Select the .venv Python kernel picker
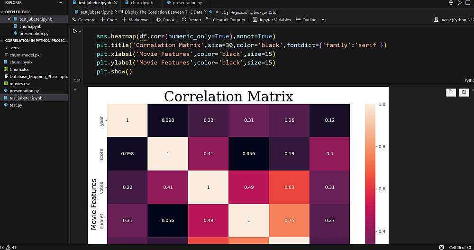 454,20
